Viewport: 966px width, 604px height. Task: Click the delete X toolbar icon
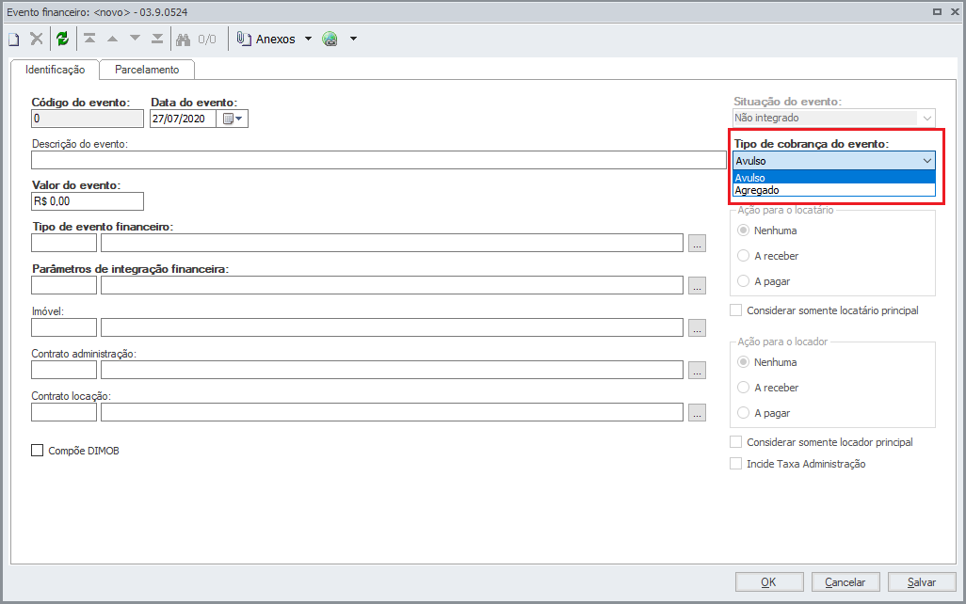37,39
